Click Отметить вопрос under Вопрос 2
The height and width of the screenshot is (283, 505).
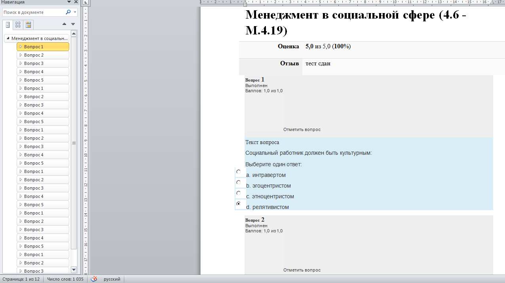302,270
